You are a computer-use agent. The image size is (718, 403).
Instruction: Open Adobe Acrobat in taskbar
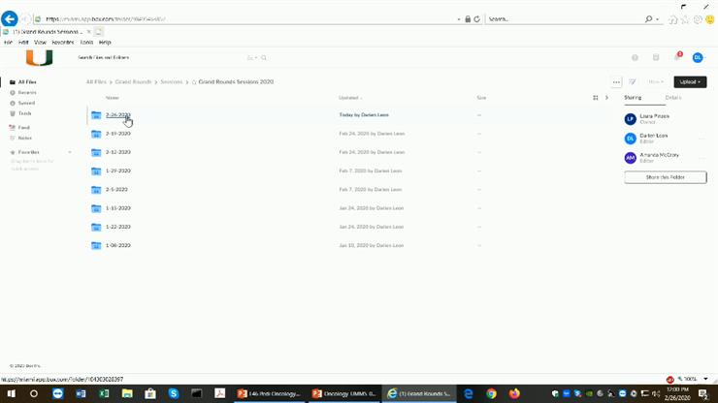point(220,394)
